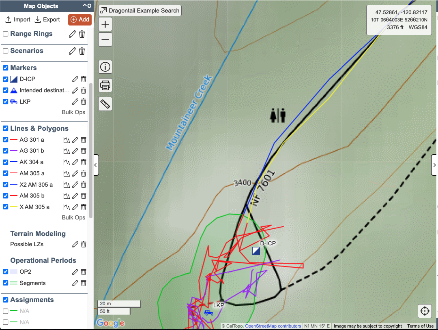
Task: Click the restroom symbol on the map
Action: (x=278, y=115)
